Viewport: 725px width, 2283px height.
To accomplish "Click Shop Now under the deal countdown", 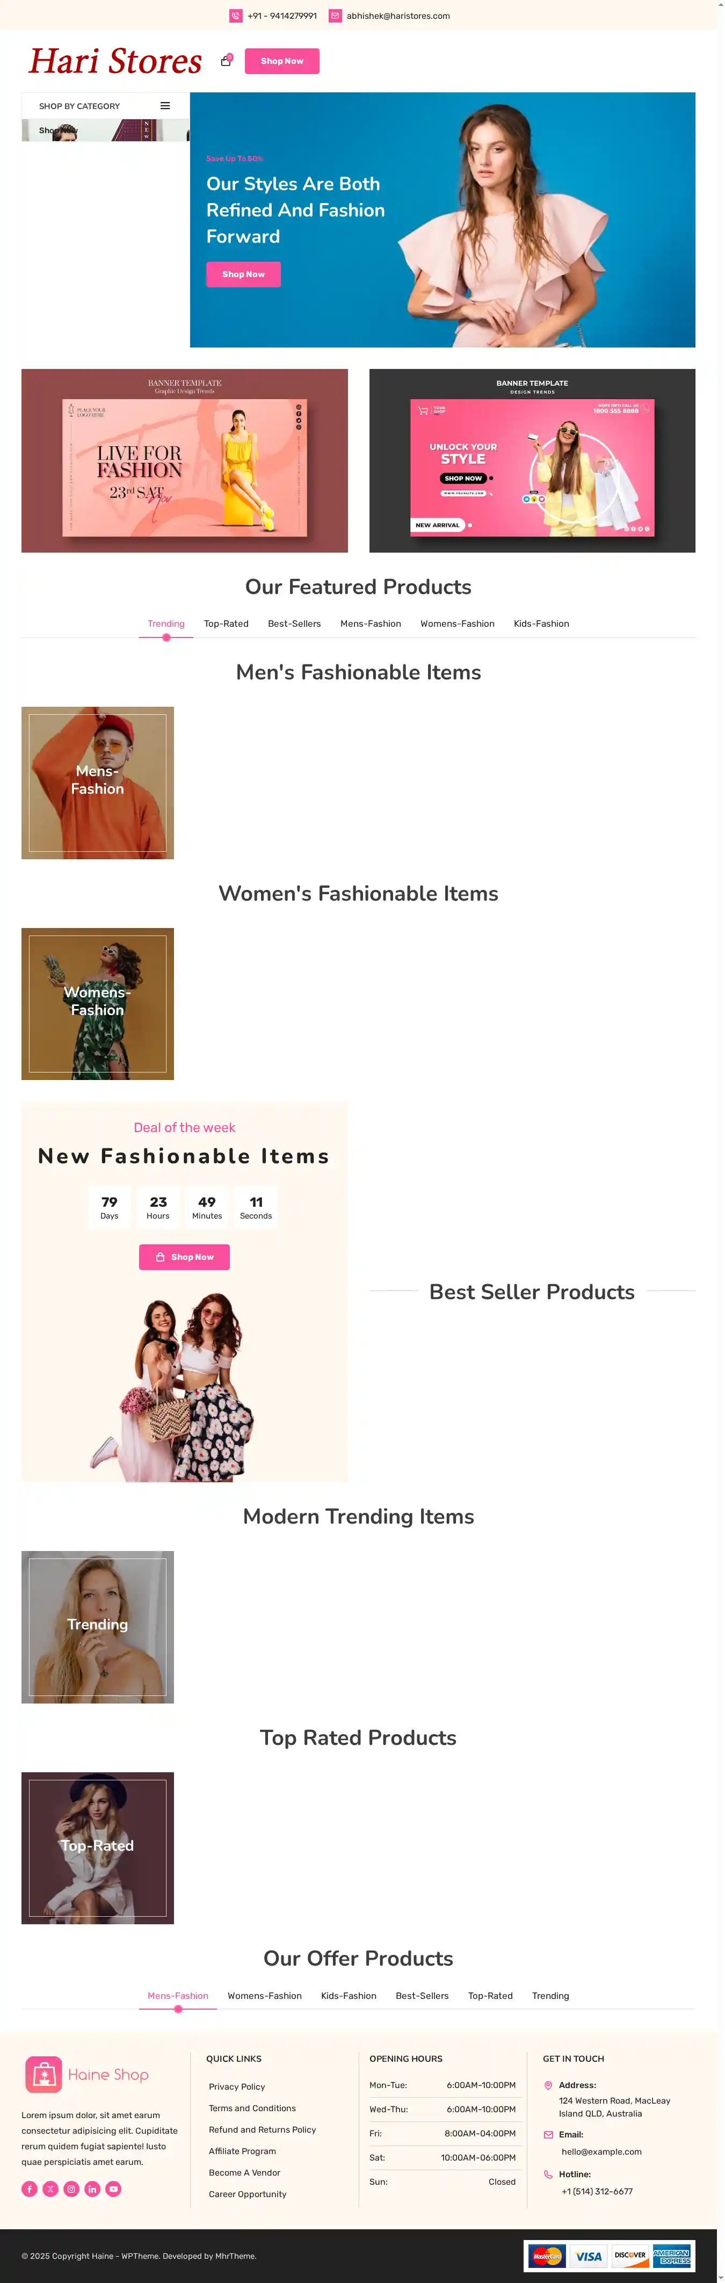I will click(x=184, y=1257).
